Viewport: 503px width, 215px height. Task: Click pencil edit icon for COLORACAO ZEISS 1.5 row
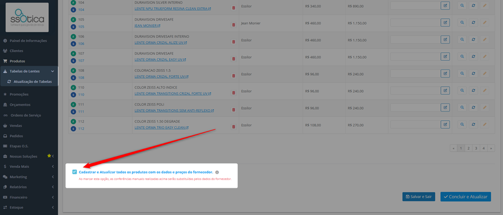coord(484,74)
